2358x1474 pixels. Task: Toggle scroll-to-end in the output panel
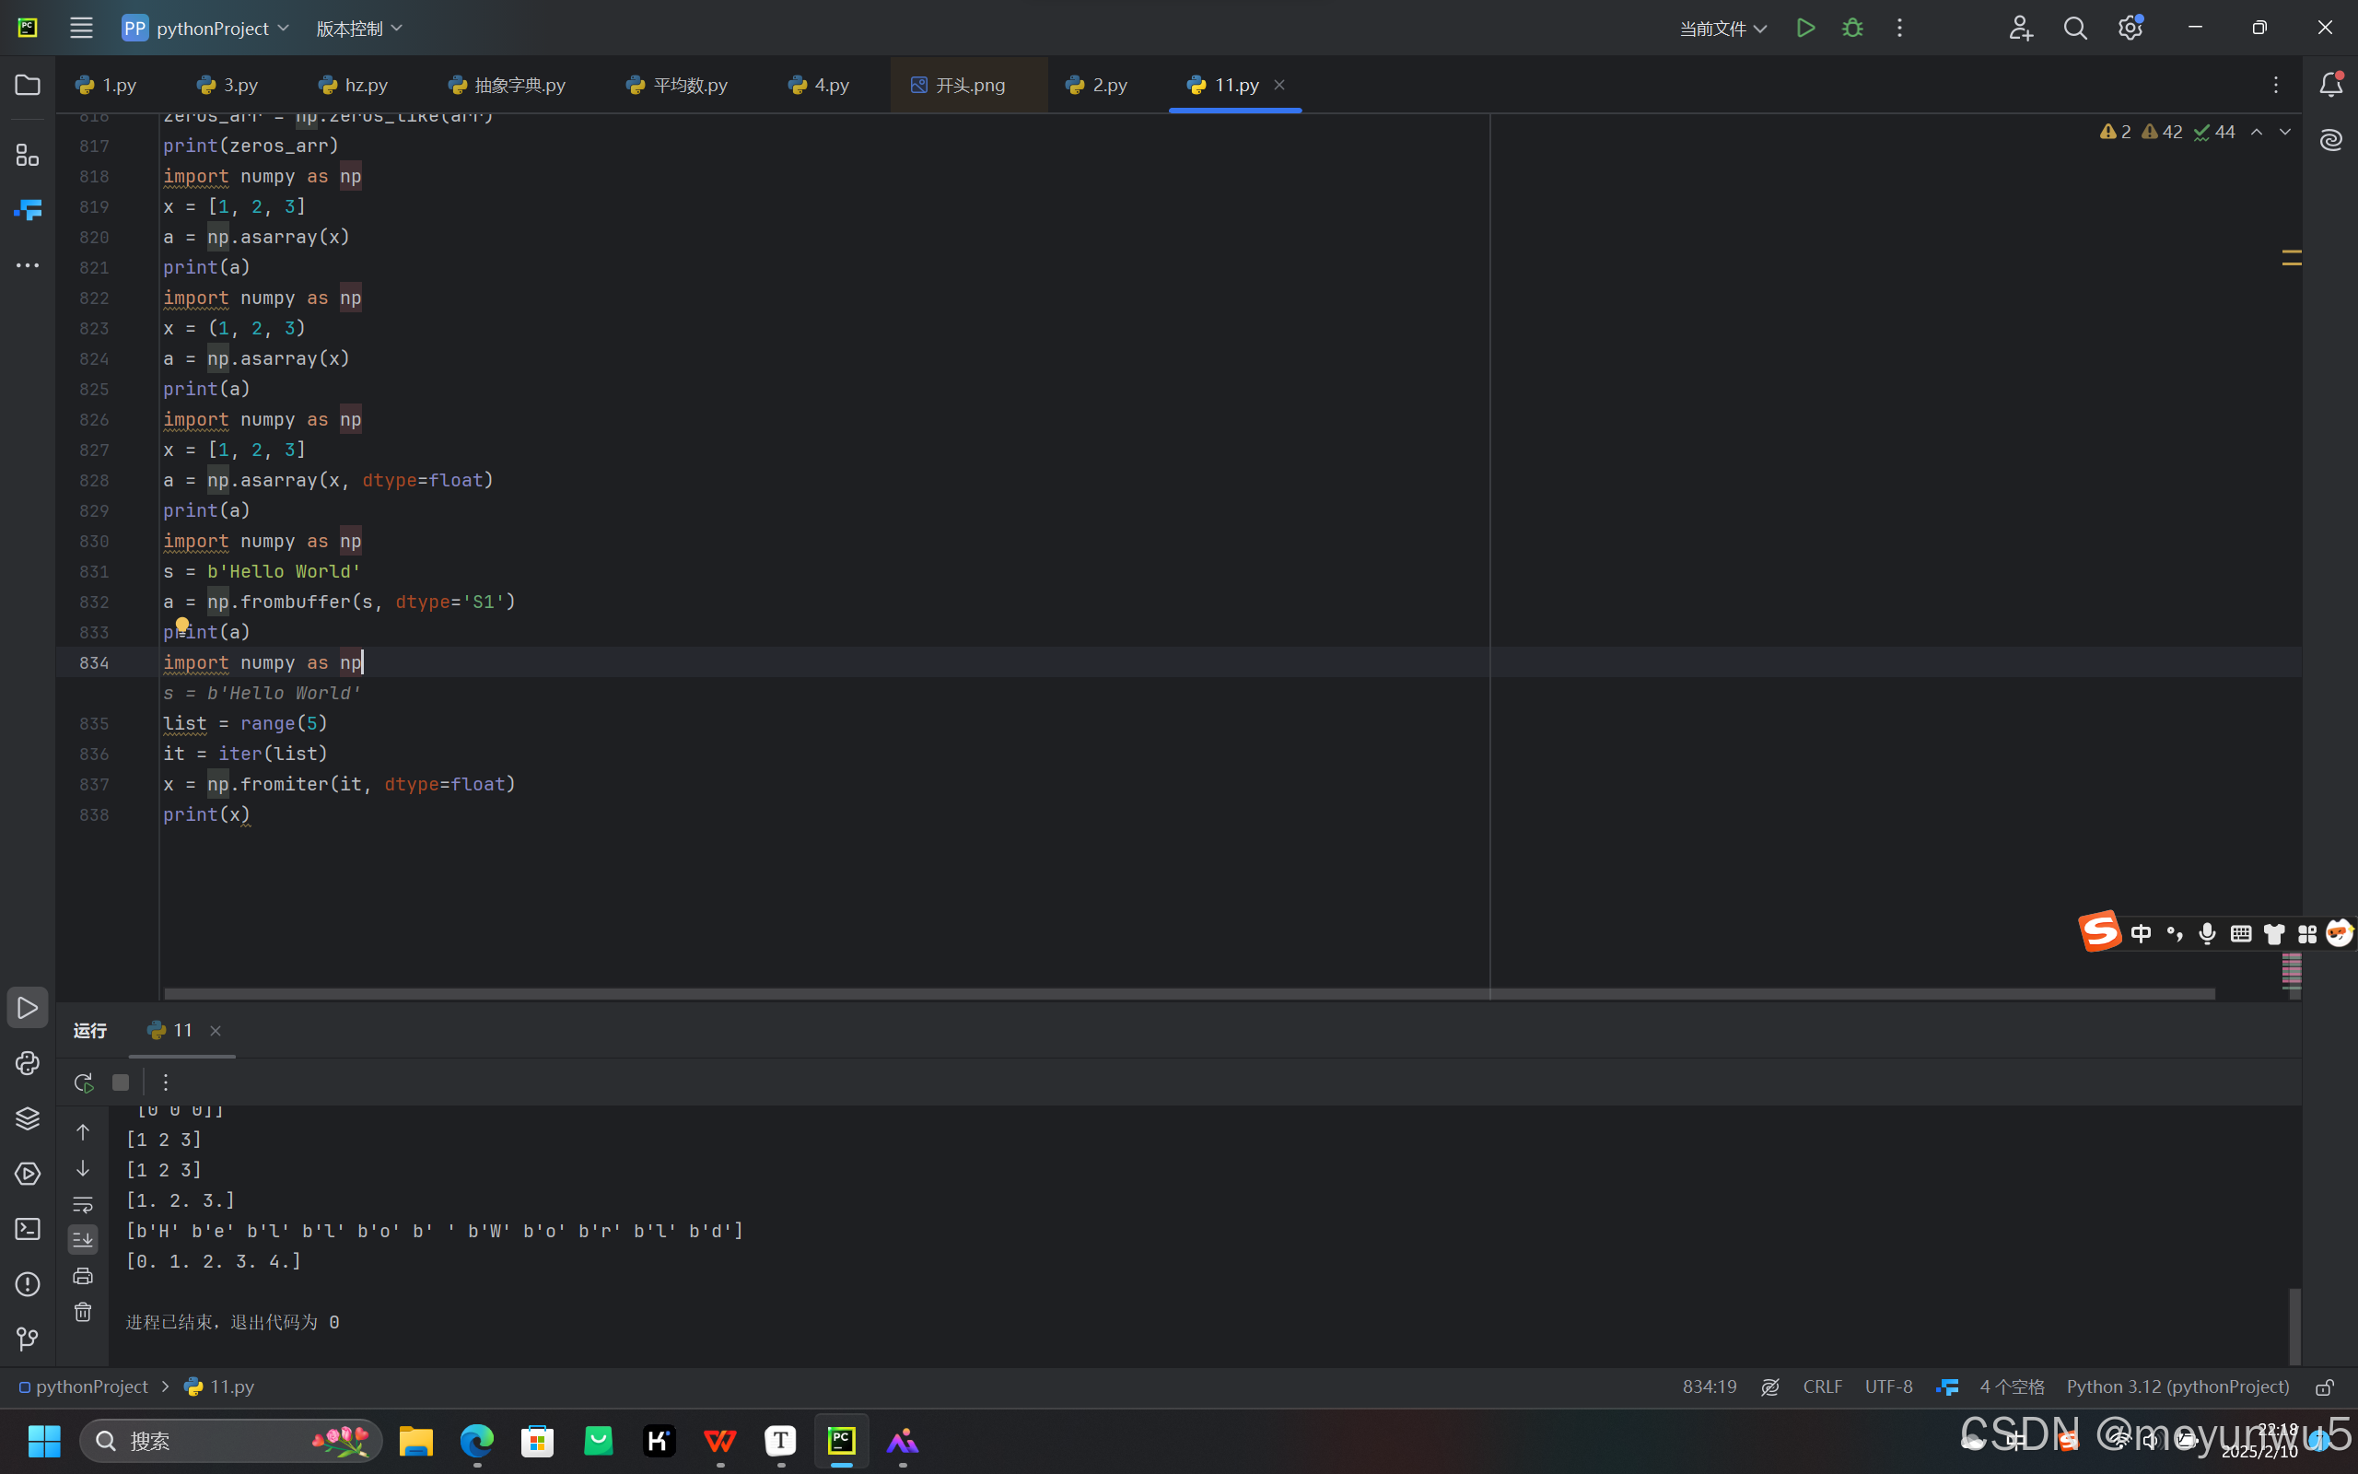(x=83, y=1239)
